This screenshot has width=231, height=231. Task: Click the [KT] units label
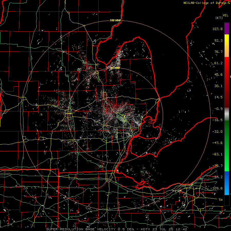click(219, 18)
